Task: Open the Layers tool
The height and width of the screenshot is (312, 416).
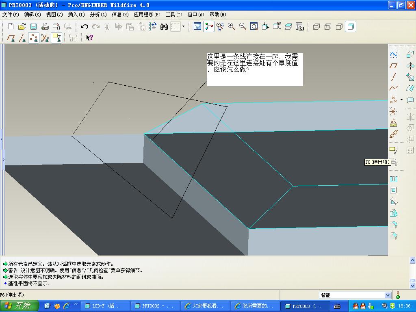Action: [288, 26]
